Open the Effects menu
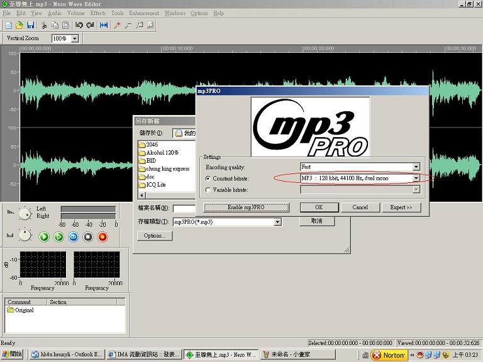The height and width of the screenshot is (362, 483). coord(98,13)
